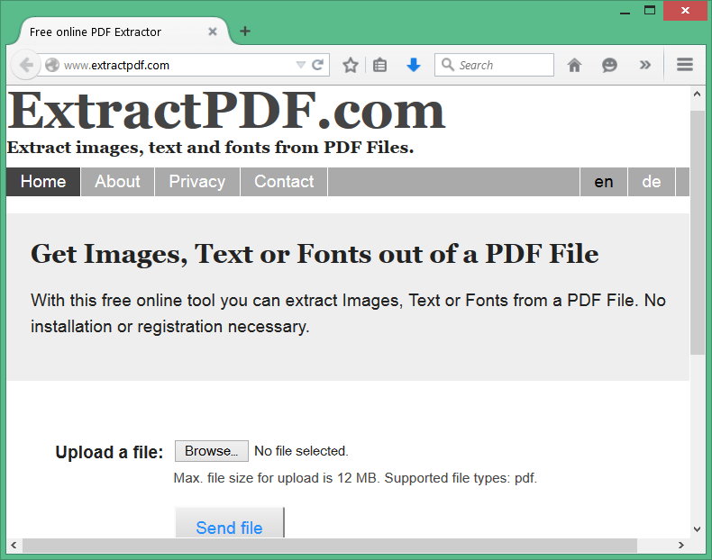Open downloads with the blue arrow icon

(413, 66)
